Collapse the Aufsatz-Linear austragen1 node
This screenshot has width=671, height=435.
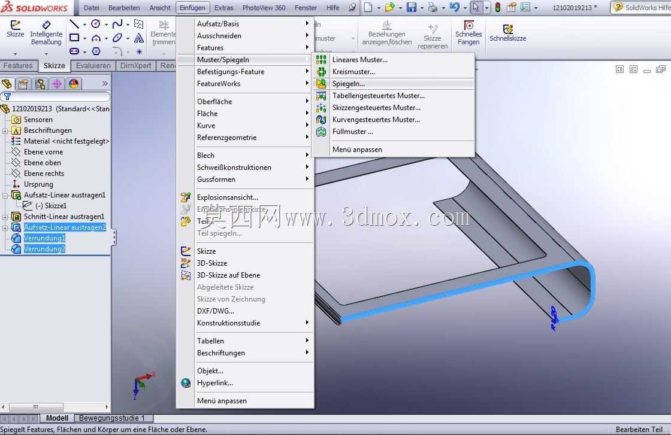coord(5,195)
